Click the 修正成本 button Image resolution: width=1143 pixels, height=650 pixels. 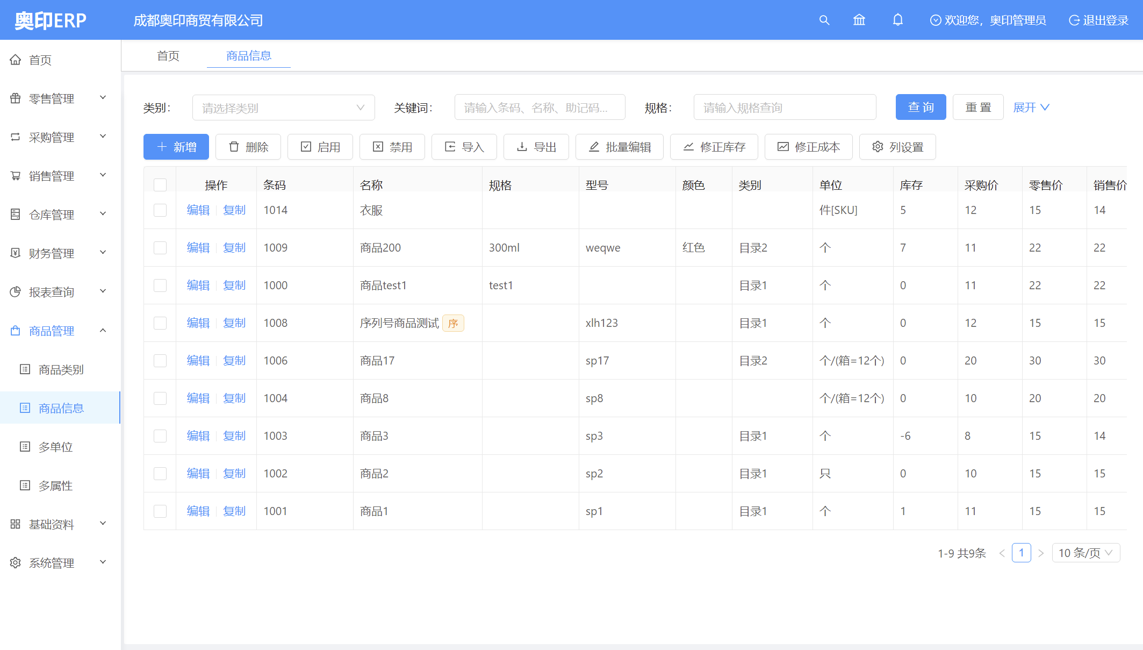coord(809,147)
